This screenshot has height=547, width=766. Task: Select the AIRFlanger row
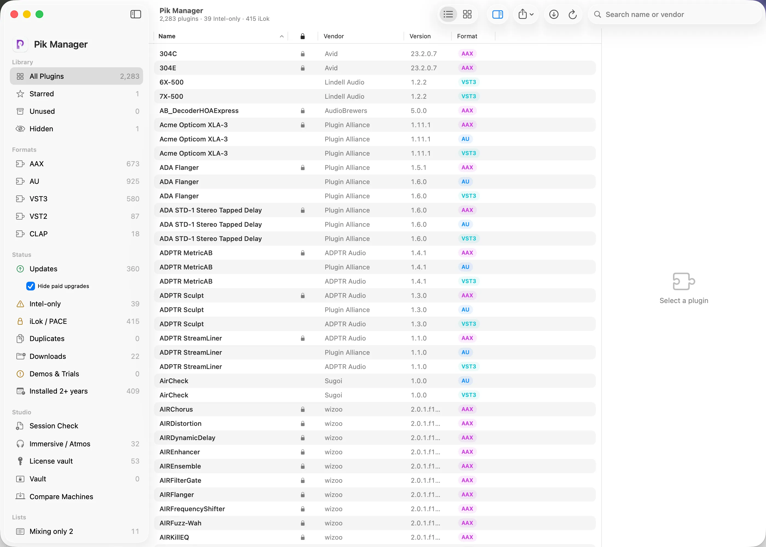(375, 495)
